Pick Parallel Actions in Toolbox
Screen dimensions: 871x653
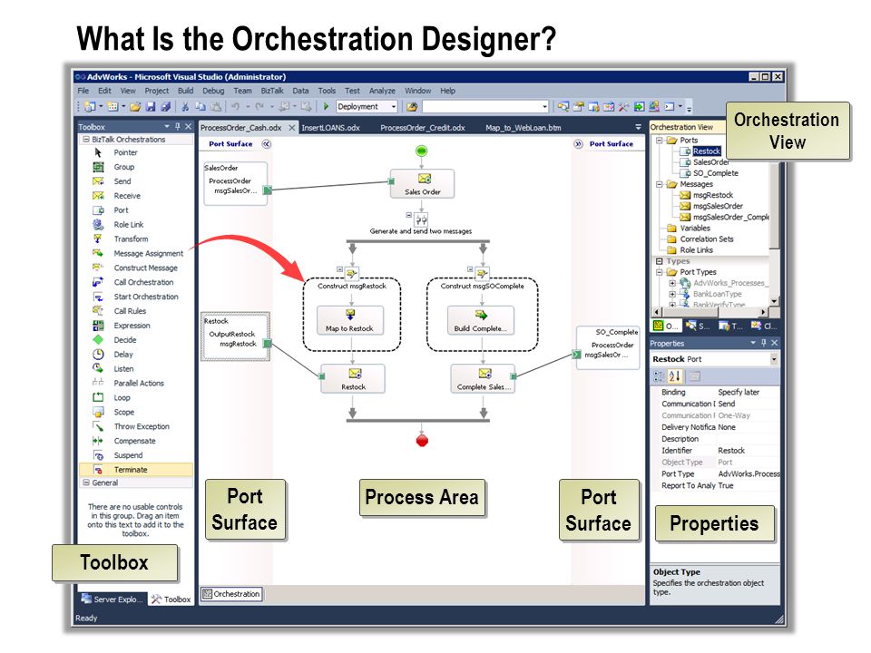138,384
